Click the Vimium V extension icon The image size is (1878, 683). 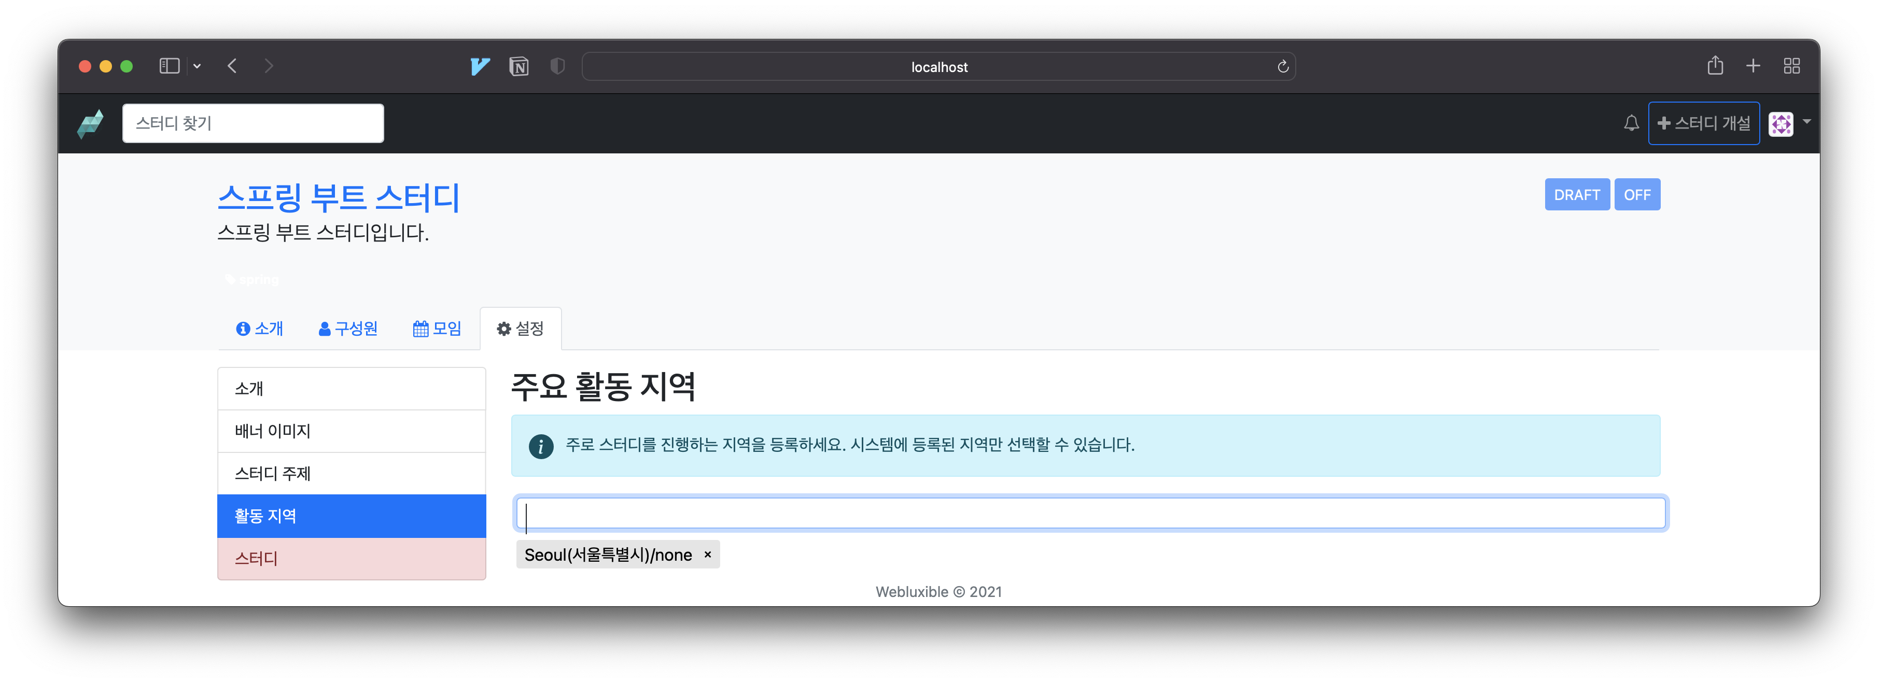480,66
